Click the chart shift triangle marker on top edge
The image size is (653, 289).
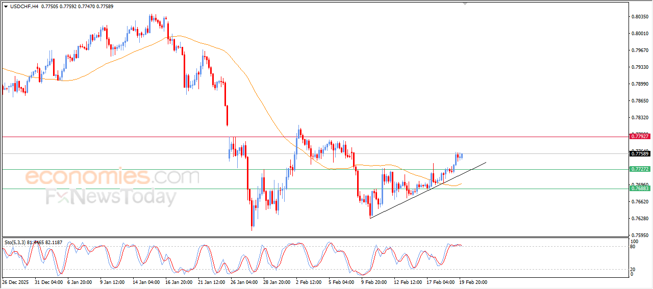pyautogui.click(x=465, y=4)
